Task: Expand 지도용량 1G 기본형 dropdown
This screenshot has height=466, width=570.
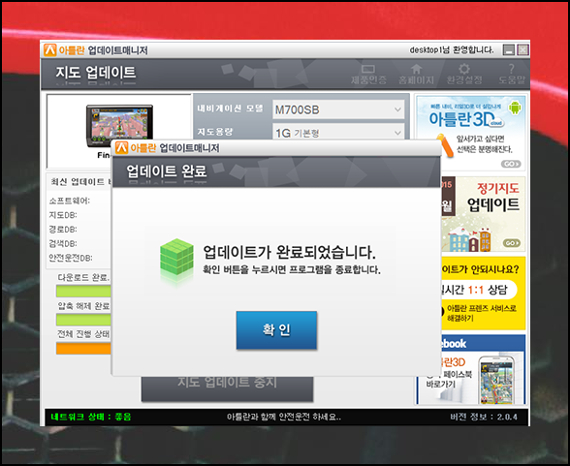Action: pyautogui.click(x=338, y=132)
